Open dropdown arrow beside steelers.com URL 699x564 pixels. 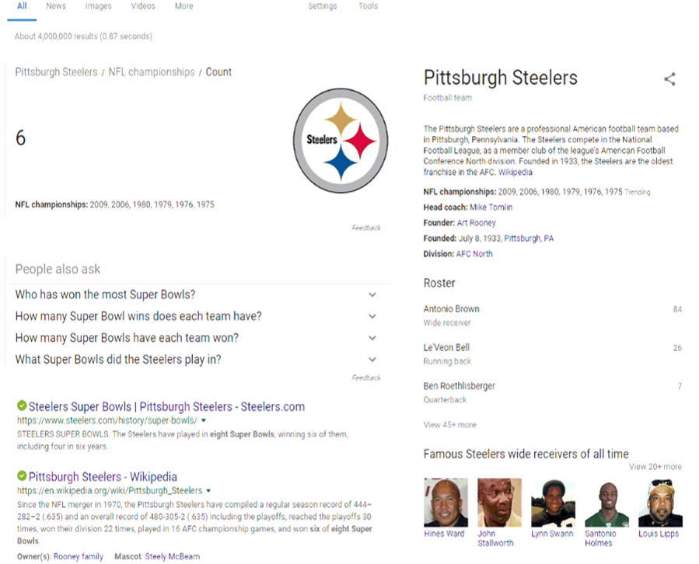pos(204,421)
